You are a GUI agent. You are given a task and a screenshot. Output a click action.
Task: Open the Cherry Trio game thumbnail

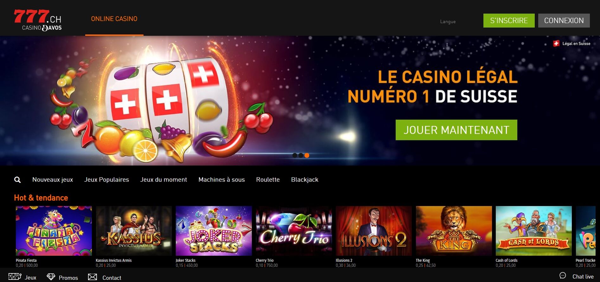tap(294, 231)
